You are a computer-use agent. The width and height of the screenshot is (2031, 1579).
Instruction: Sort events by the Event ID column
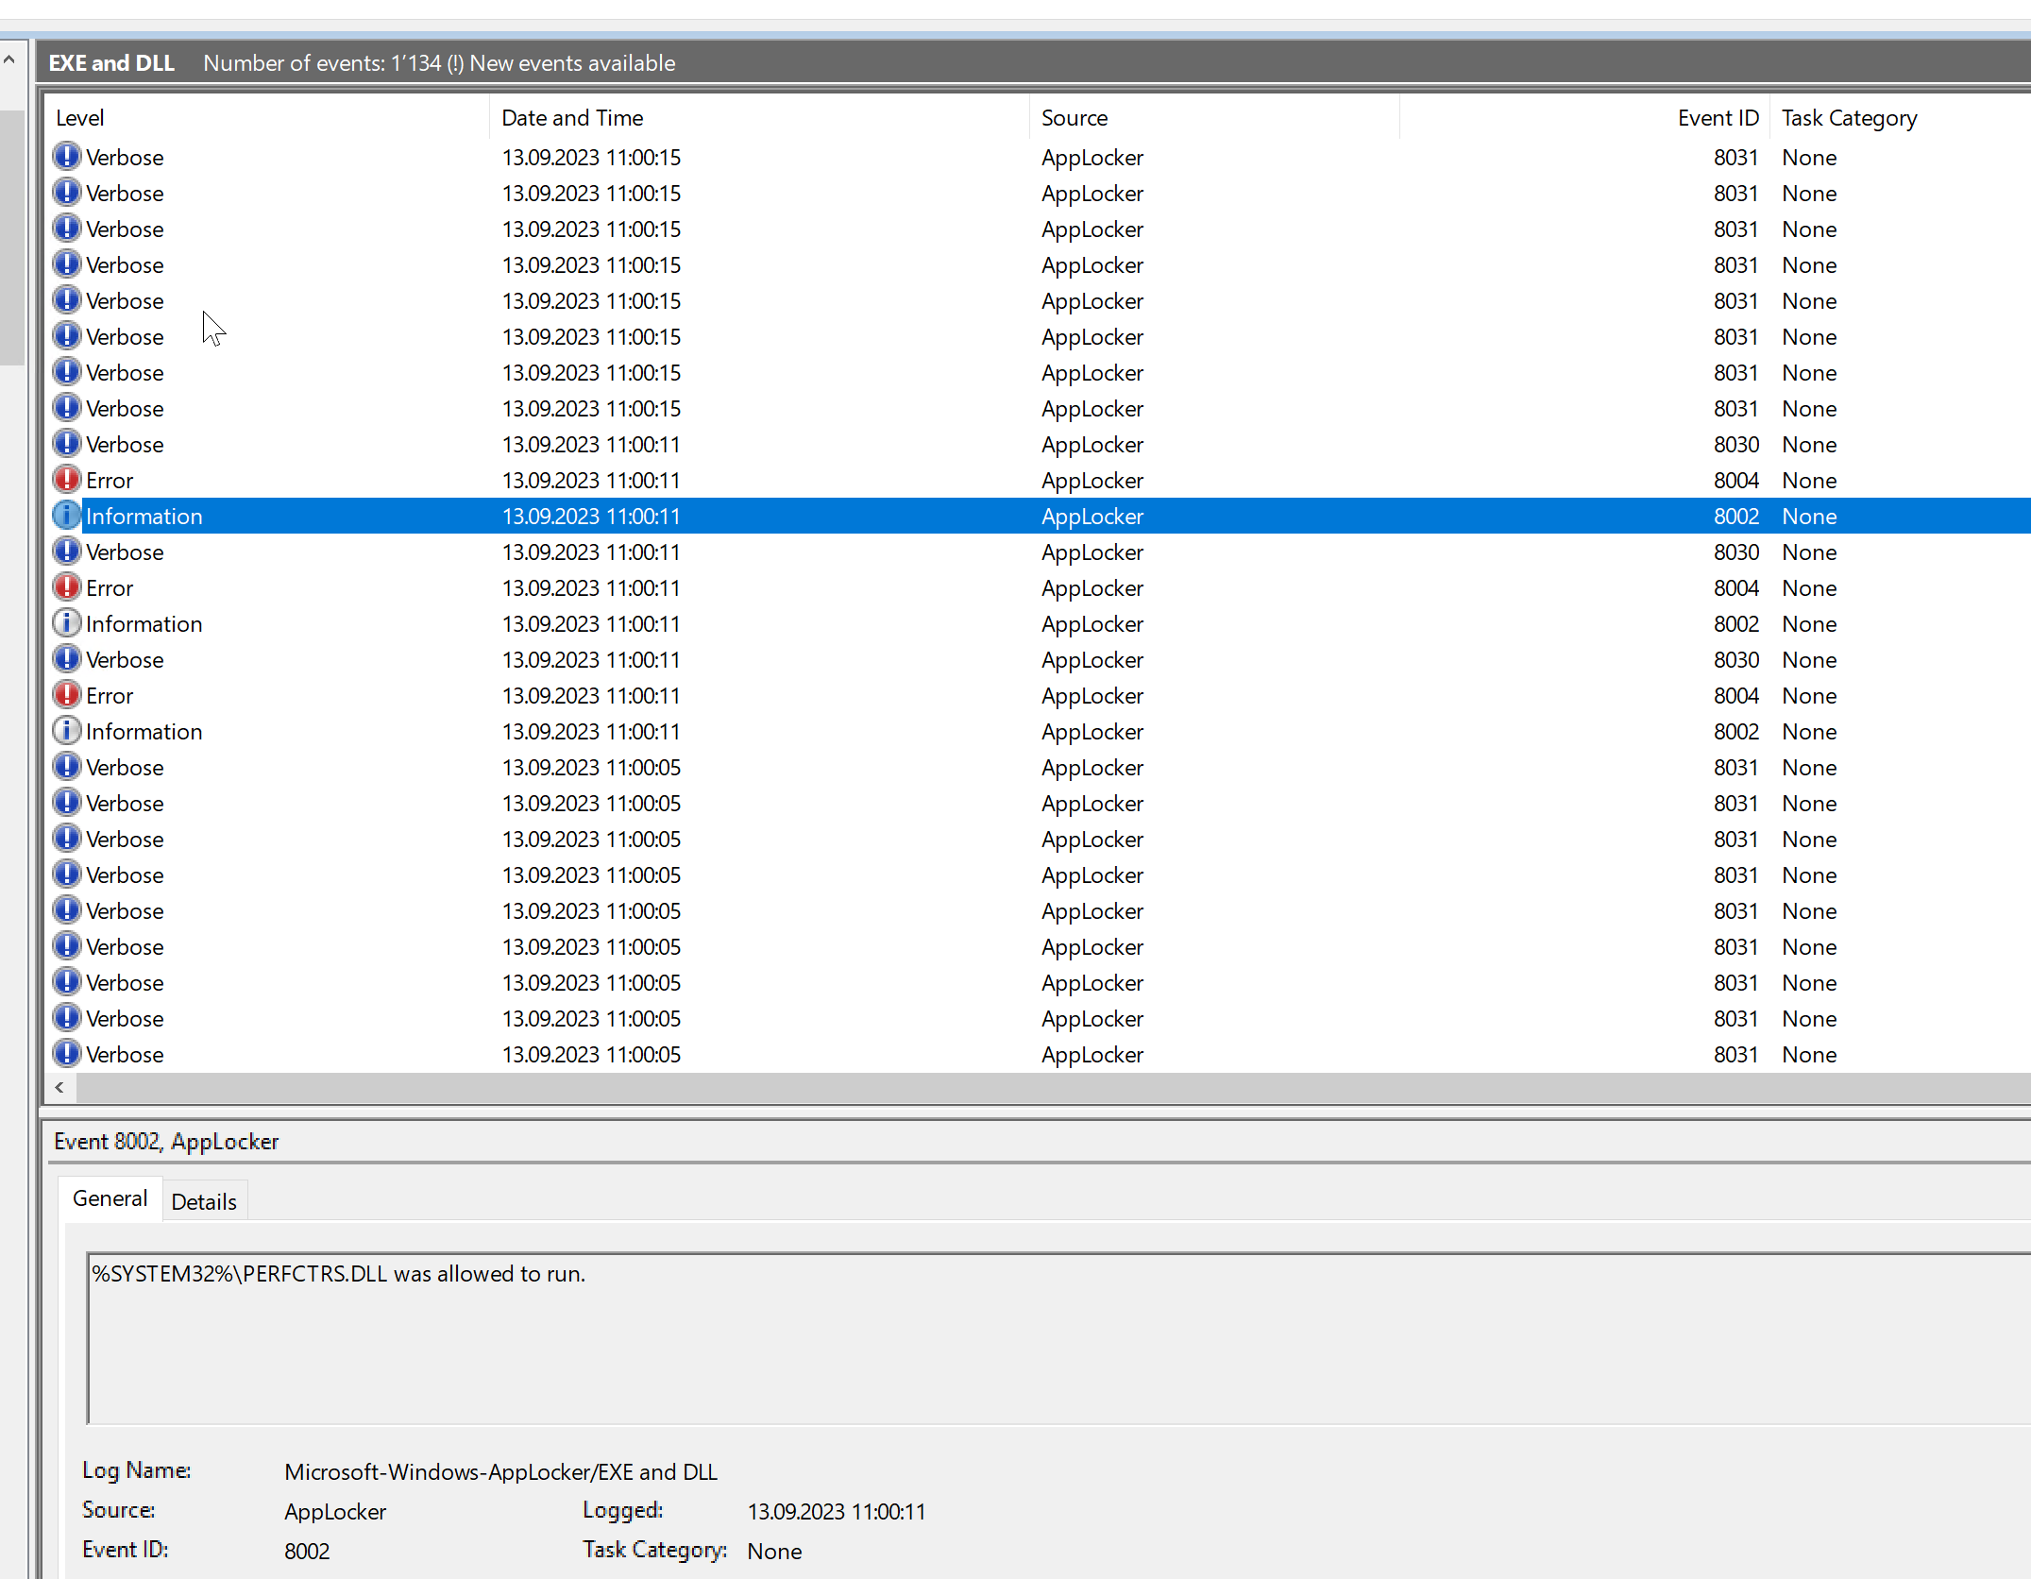pos(1718,117)
